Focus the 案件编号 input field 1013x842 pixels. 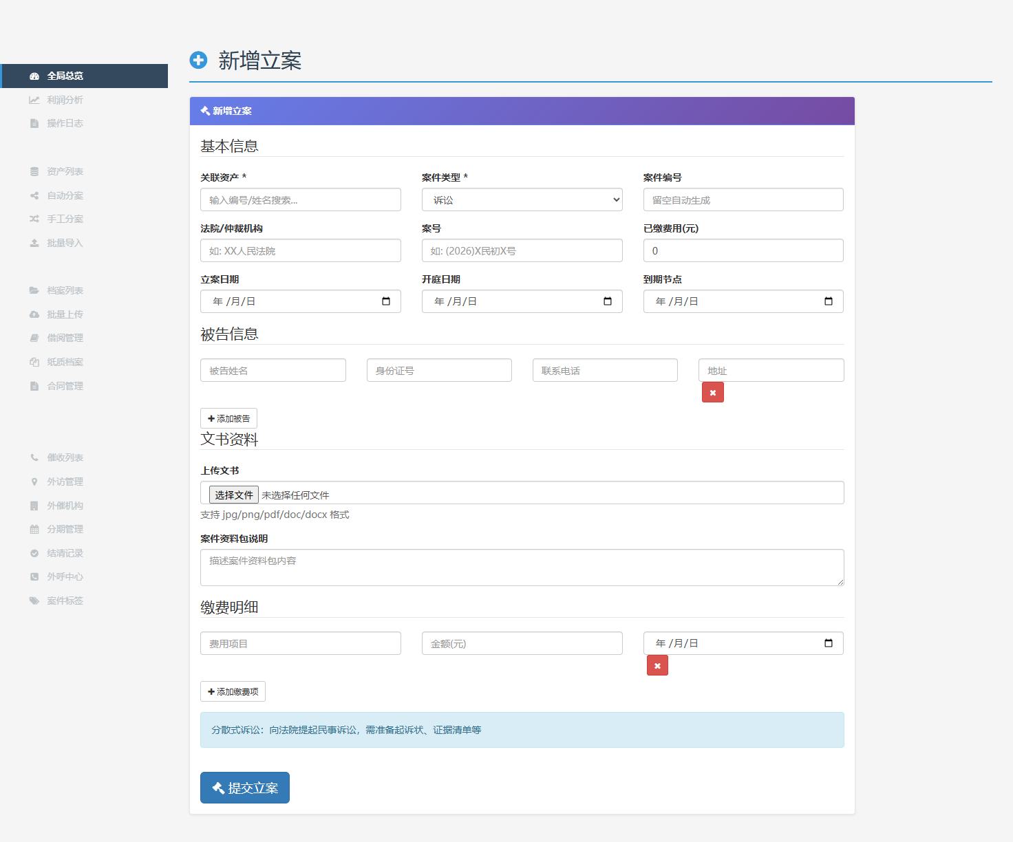743,199
